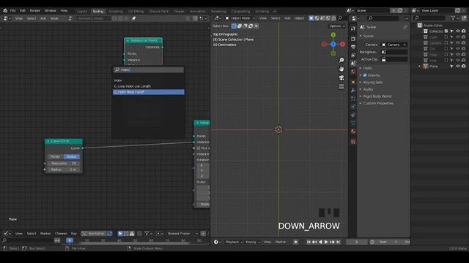Switch to the Layout workspace tab
The image size is (469, 263).
(x=81, y=12)
